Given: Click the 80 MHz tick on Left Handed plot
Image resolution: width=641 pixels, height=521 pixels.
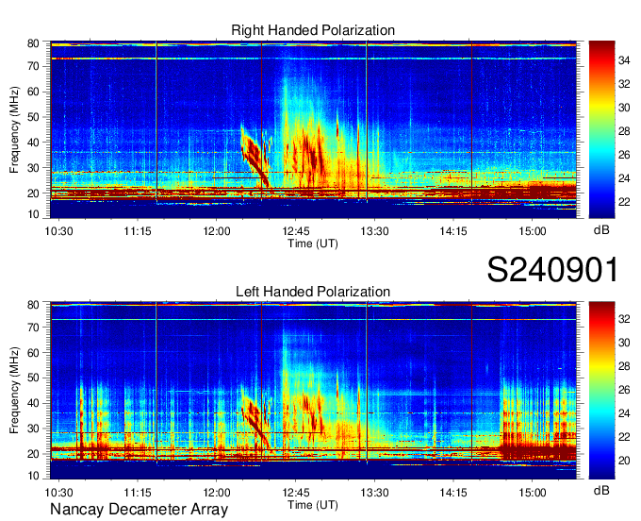Looking at the screenshot, I should [x=34, y=305].
